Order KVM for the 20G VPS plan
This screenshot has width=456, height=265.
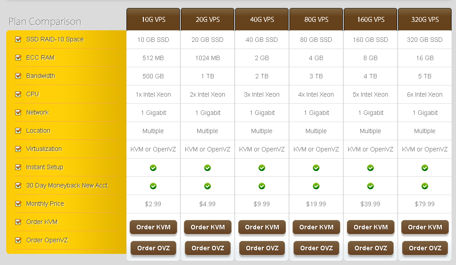click(208, 227)
